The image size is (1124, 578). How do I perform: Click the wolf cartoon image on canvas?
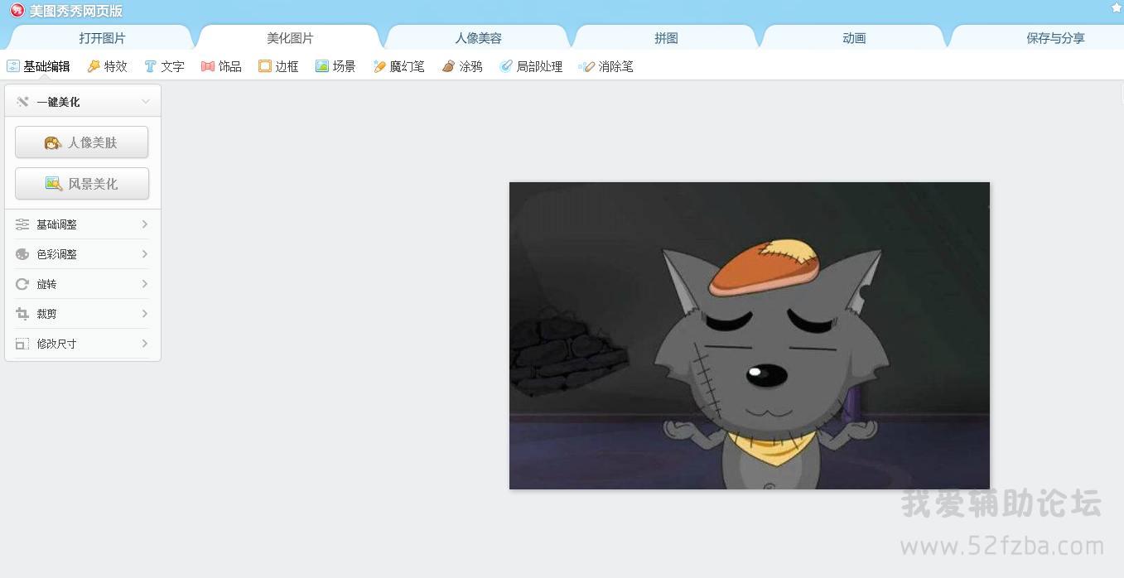click(x=750, y=335)
